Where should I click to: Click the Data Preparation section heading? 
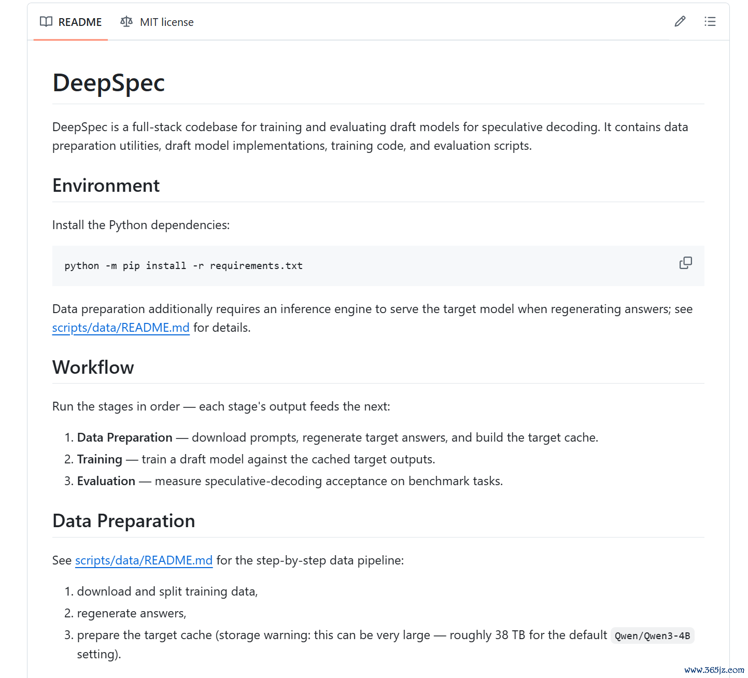(124, 521)
